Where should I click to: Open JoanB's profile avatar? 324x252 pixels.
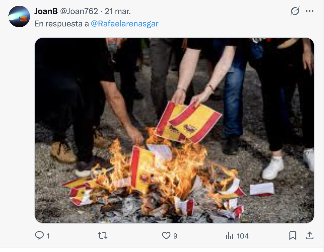pos(19,16)
